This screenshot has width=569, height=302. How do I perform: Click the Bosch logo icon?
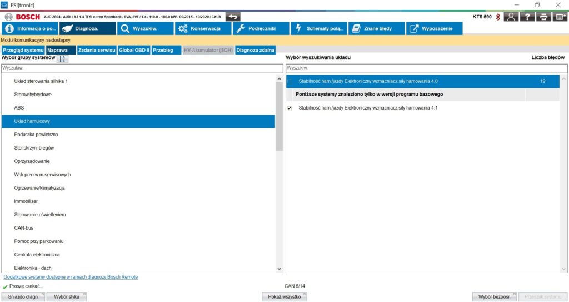coord(8,17)
